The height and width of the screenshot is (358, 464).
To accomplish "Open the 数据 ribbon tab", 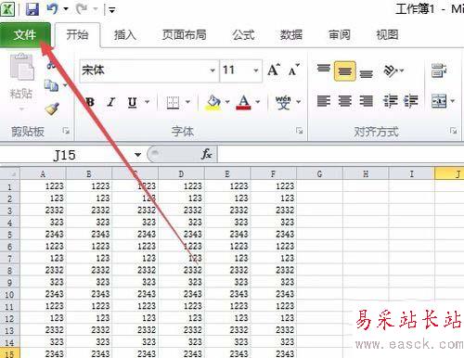I will coord(291,34).
